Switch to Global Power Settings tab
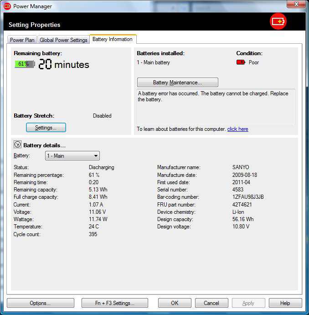309x315 pixels. (63, 40)
